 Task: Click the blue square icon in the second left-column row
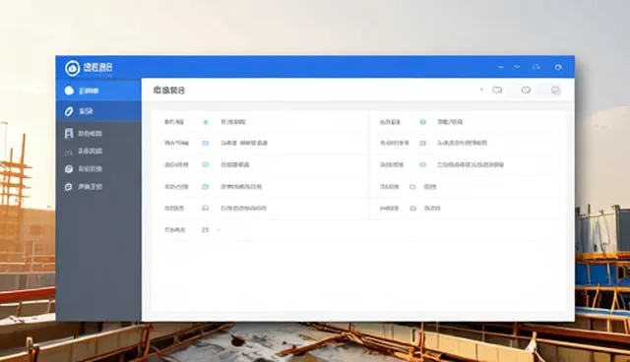206,143
